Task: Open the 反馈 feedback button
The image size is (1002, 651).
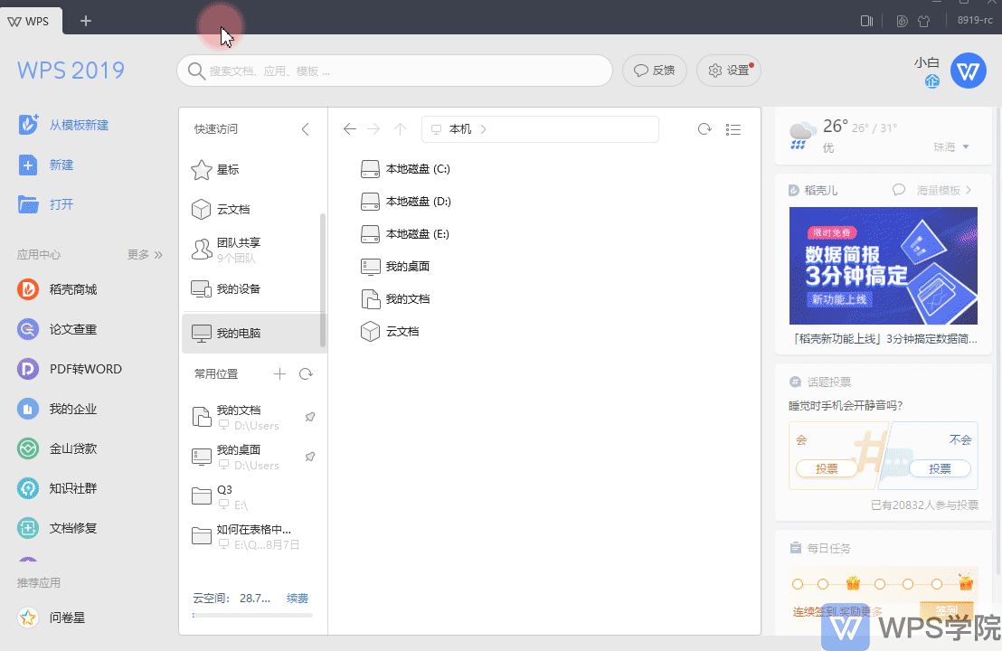Action: [655, 71]
